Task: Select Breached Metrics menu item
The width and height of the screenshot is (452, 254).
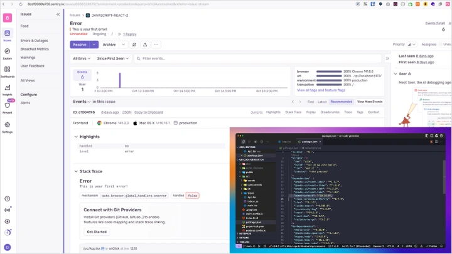Action: pyautogui.click(x=35, y=49)
